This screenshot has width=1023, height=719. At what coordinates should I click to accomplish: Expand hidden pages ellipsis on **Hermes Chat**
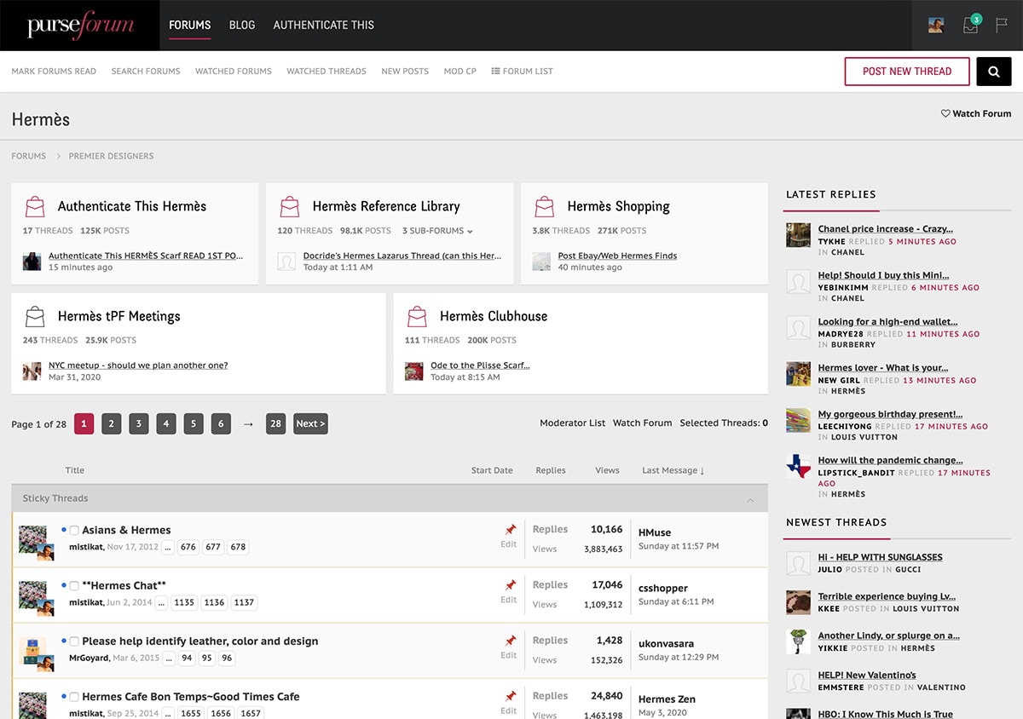coord(160,602)
